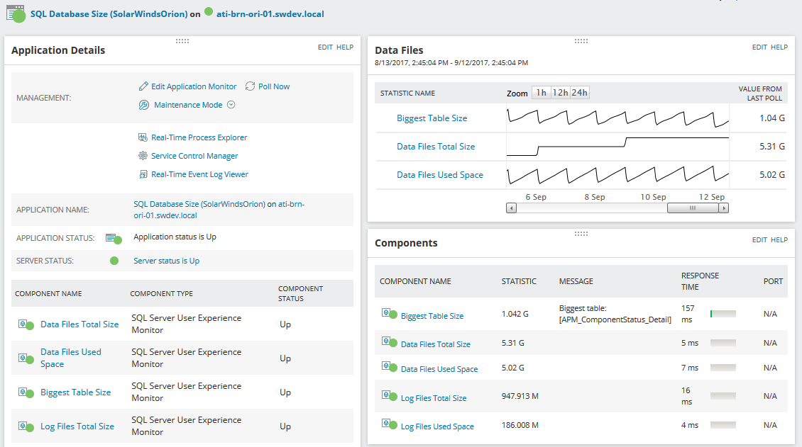Click the Biggest Table Size component status icon in Components panel
The width and height of the screenshot is (802, 447).
coord(388,314)
